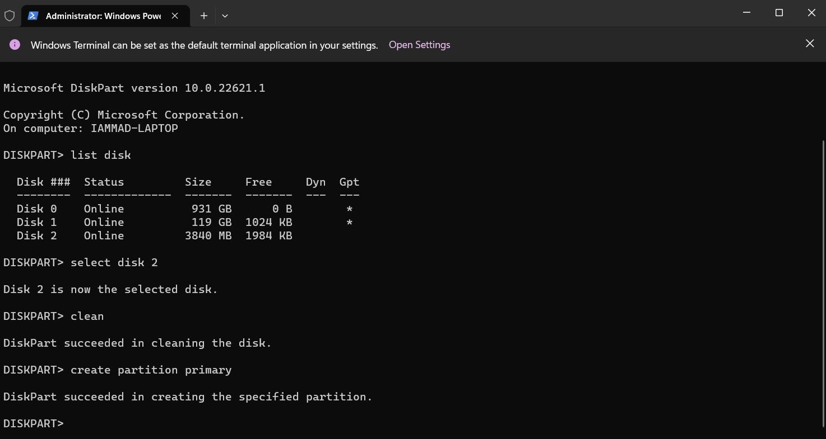Open Settings link in the notification
Viewport: 826px width, 439px height.
419,45
